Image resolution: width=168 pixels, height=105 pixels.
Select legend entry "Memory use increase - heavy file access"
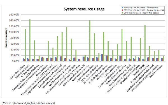point(144,10)
